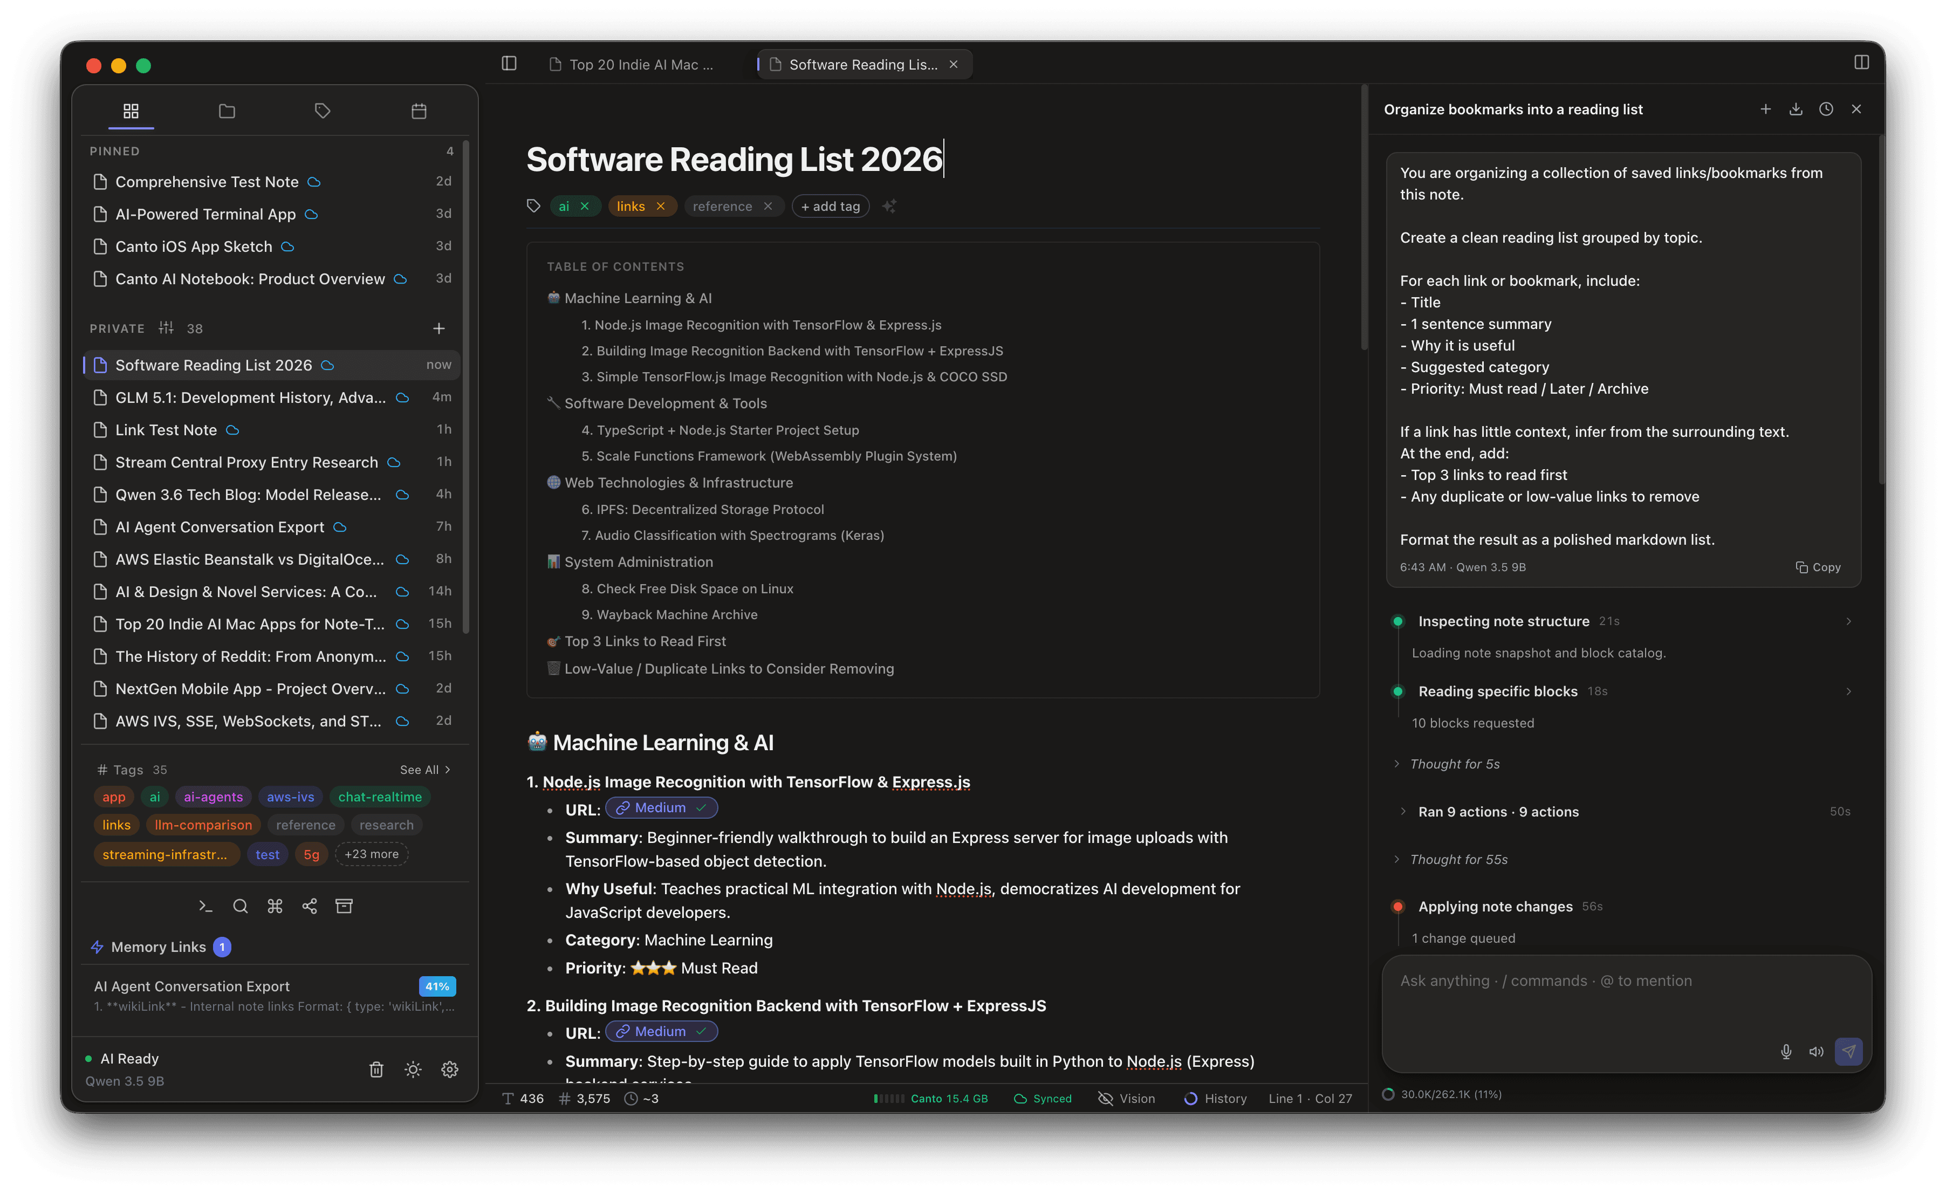Click the word count 436 in status bar
The height and width of the screenshot is (1193, 1946).
(523, 1098)
